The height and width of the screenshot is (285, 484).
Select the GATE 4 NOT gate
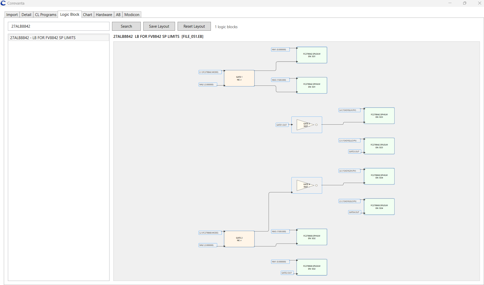pos(306,185)
